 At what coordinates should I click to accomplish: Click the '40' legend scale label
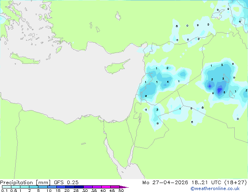(x=103, y=190)
